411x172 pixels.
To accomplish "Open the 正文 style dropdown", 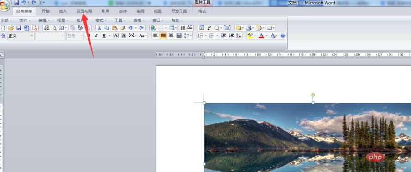I will [x=21, y=36].
